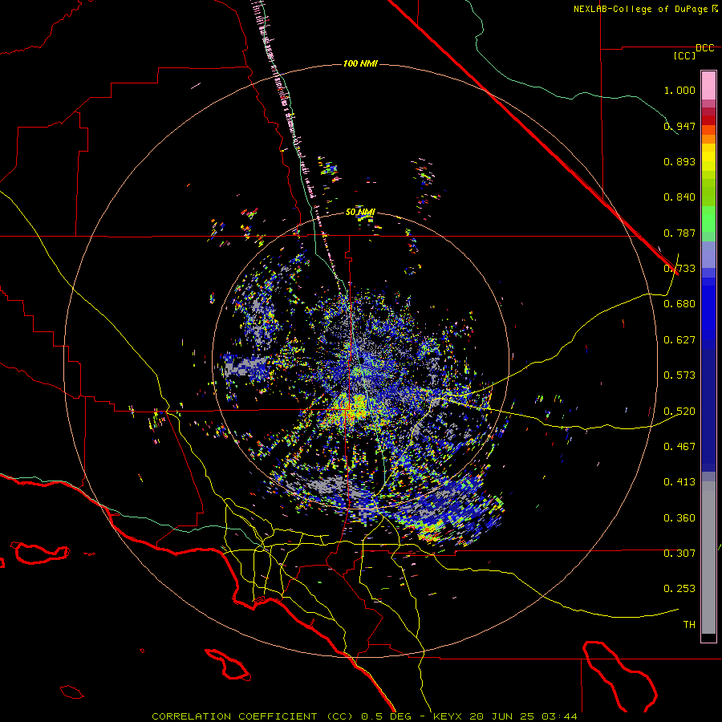
Task: Select the 0.467 scale value
Action: pyautogui.click(x=679, y=447)
